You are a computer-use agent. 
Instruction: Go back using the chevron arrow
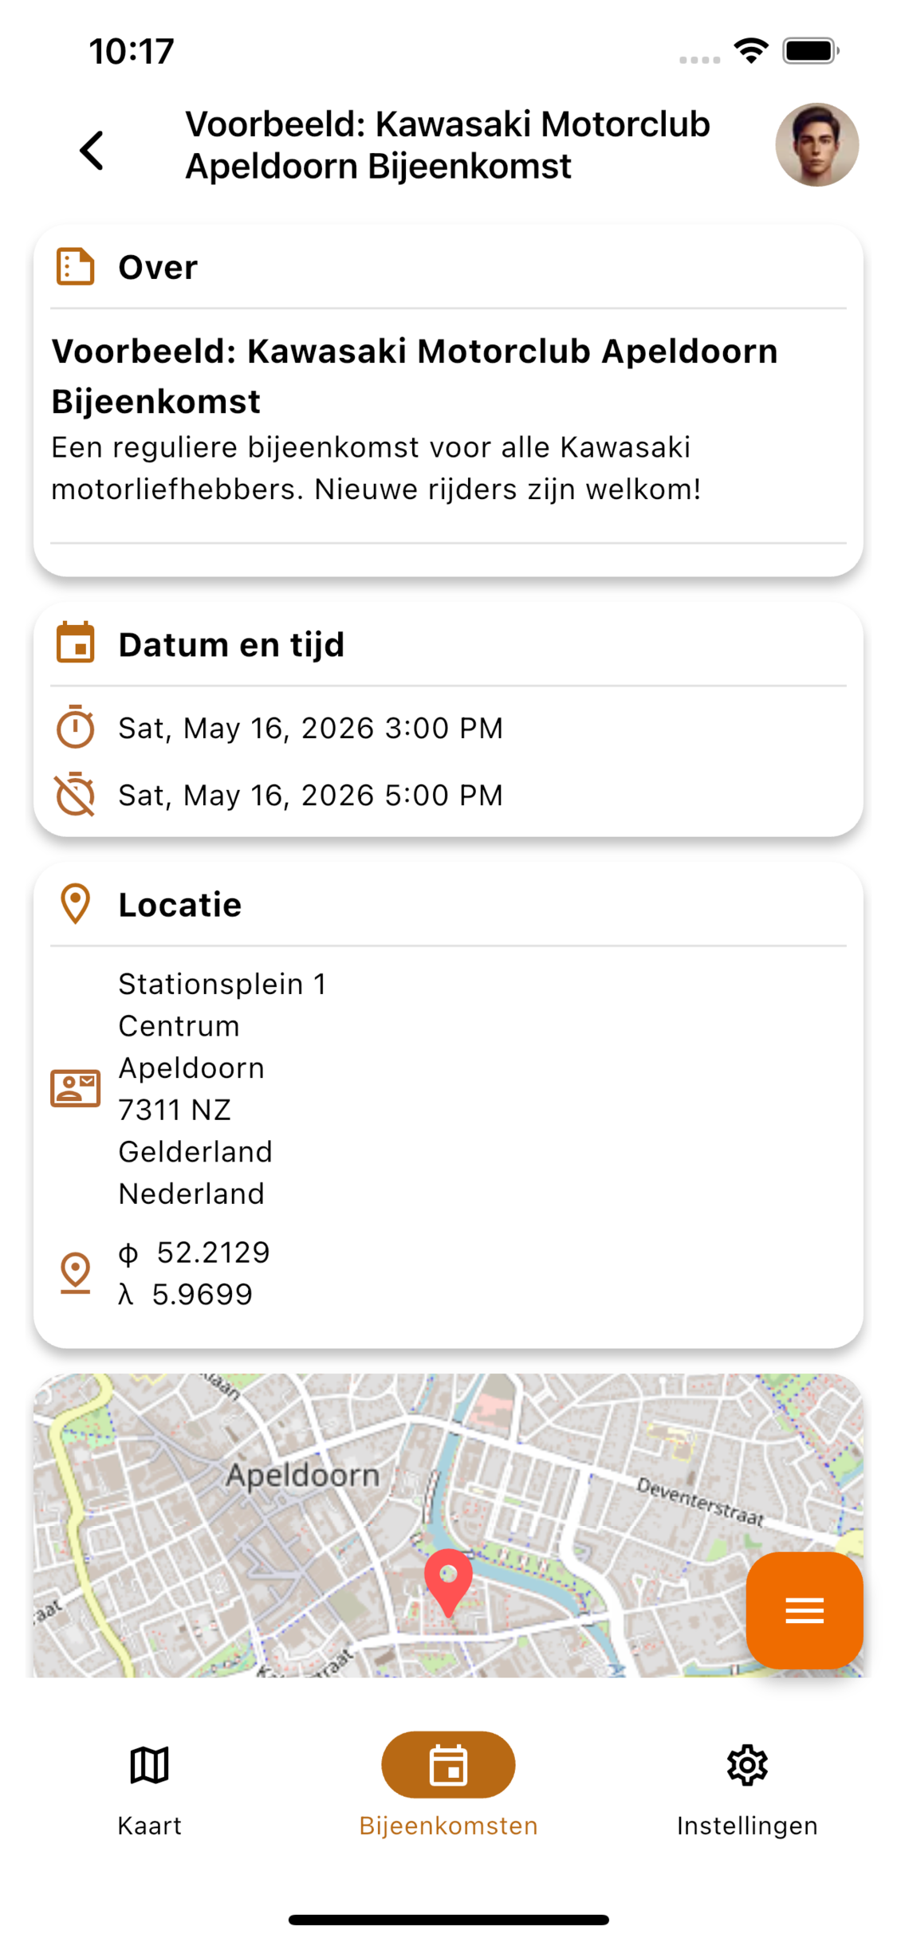pos(92,150)
